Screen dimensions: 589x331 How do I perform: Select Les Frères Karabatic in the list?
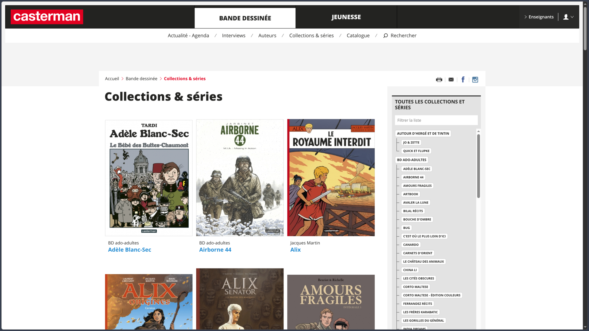pyautogui.click(x=420, y=312)
